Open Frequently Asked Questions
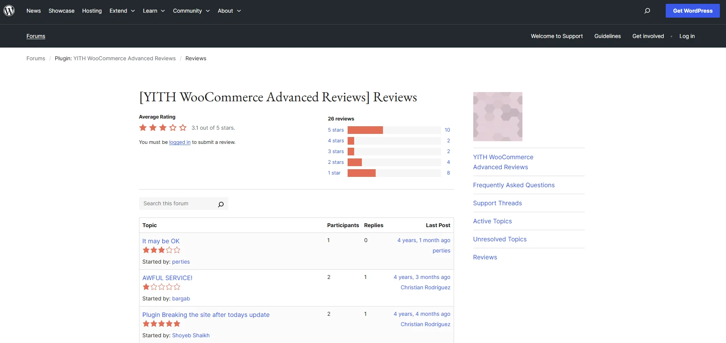726x343 pixels. [514, 185]
